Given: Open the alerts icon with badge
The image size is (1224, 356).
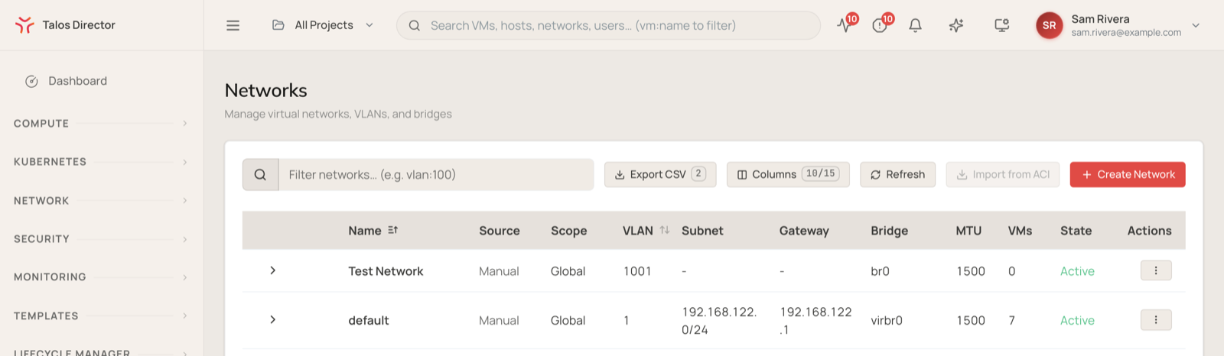Looking at the screenshot, I should point(880,25).
